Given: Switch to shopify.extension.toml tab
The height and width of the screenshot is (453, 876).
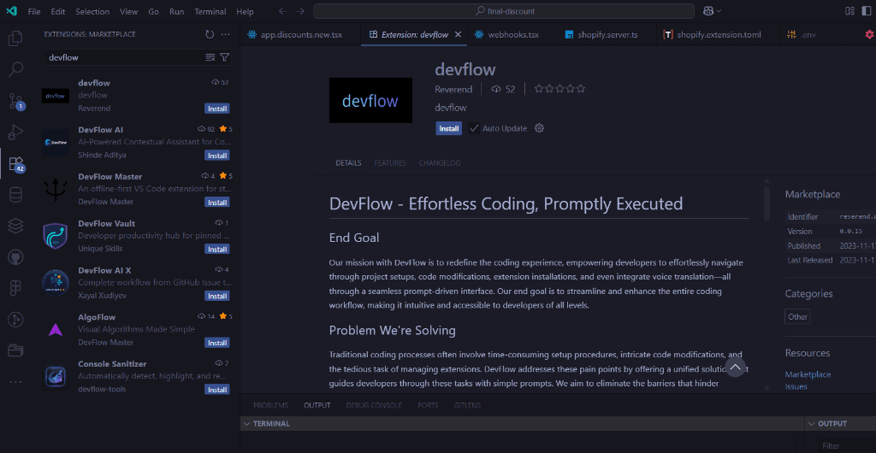Looking at the screenshot, I should (716, 34).
